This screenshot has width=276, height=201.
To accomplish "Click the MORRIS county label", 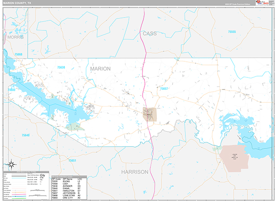I will pyautogui.click(x=15, y=36).
